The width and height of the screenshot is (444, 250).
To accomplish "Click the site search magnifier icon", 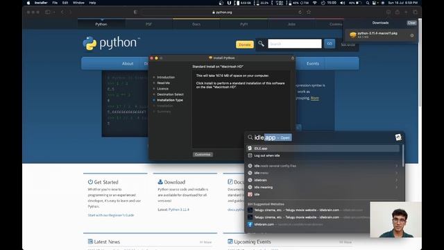I will tap(261, 44).
